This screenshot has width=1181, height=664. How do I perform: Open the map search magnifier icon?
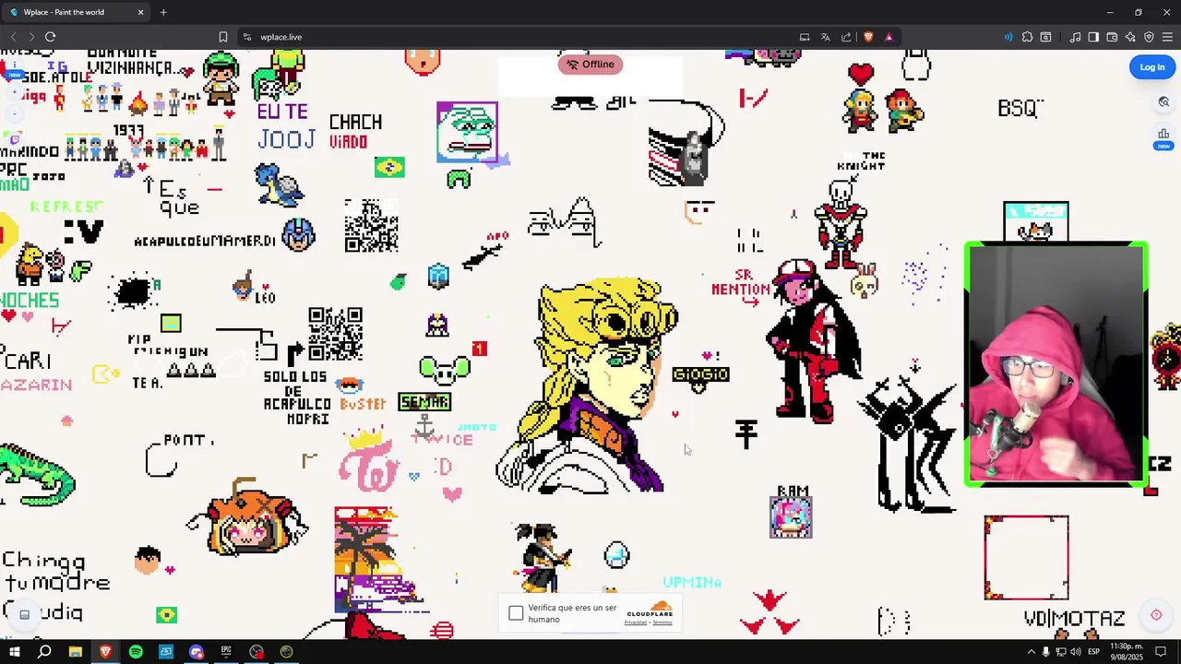tap(1163, 102)
